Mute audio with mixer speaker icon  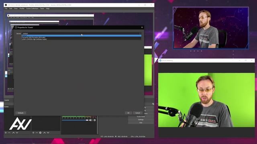[x=91, y=120]
